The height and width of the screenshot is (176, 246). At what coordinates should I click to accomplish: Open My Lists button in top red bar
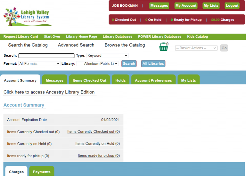(x=211, y=6)
